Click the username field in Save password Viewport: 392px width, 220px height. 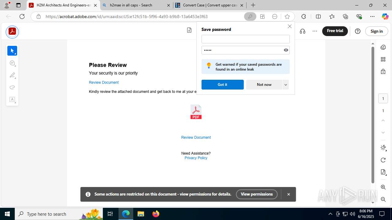(246, 39)
